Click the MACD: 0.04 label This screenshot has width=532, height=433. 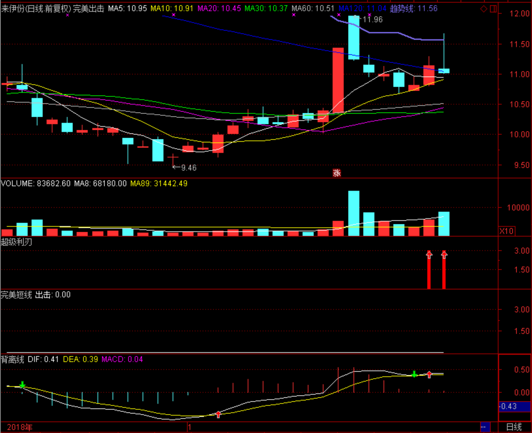(122, 359)
